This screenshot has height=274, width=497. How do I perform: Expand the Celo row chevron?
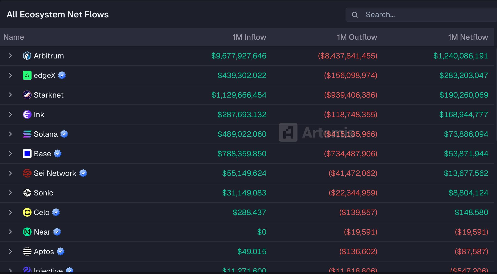(x=10, y=212)
